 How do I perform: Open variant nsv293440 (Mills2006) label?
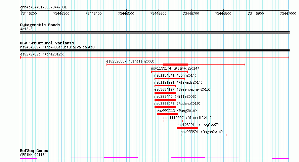(x=175, y=96)
